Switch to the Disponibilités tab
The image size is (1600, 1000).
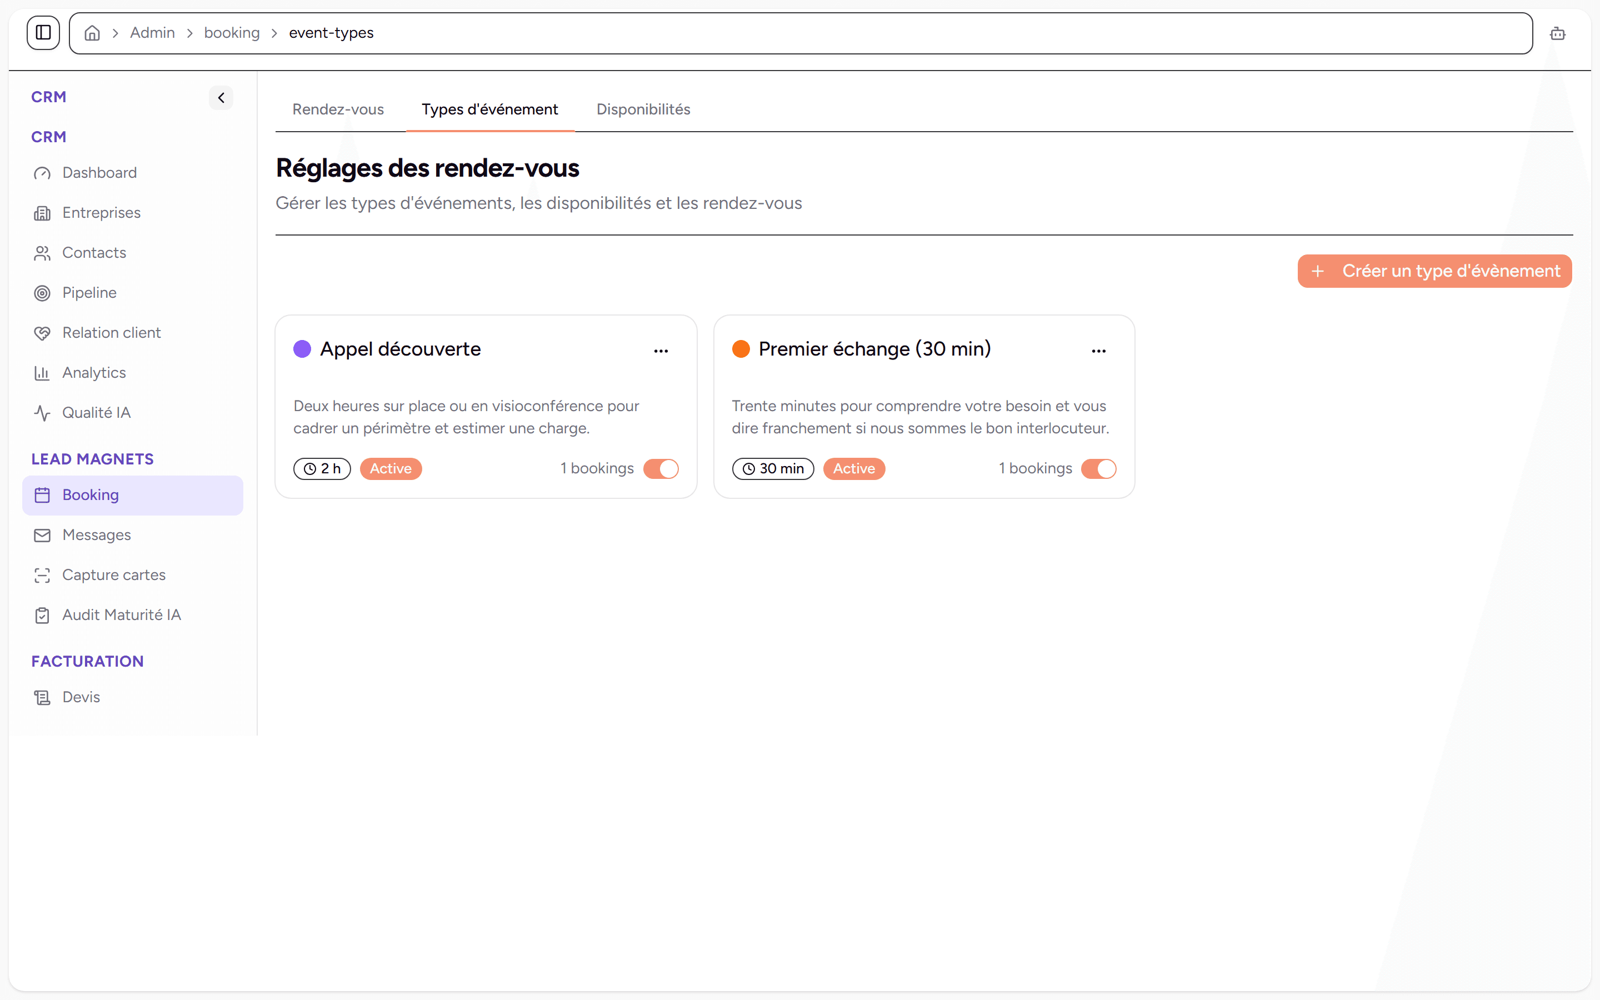643,110
